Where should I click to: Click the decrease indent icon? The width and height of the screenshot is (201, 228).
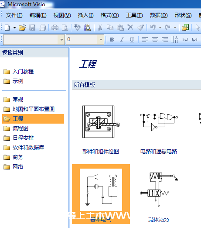[x=185, y=40]
